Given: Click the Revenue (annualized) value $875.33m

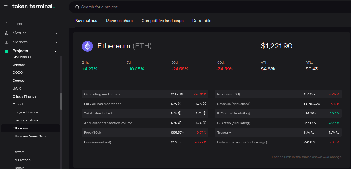Looking at the screenshot, I should pos(312,104).
